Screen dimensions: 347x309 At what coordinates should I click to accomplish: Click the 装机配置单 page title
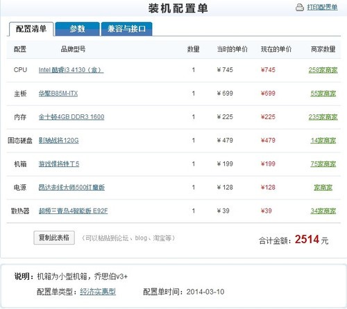tap(178, 8)
